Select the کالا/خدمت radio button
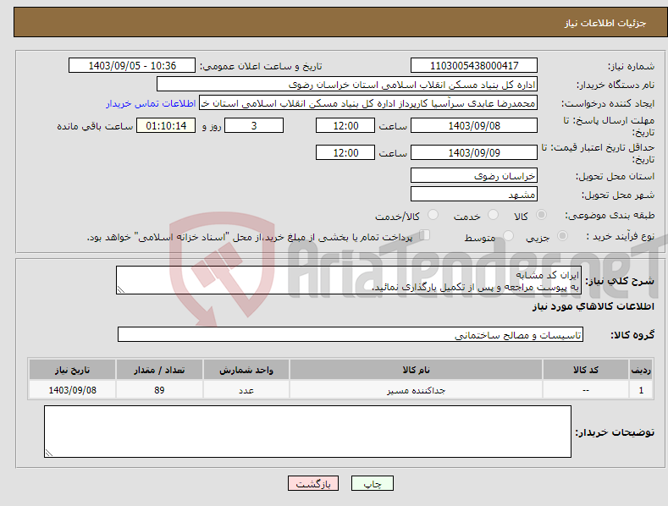 pyautogui.click(x=433, y=215)
